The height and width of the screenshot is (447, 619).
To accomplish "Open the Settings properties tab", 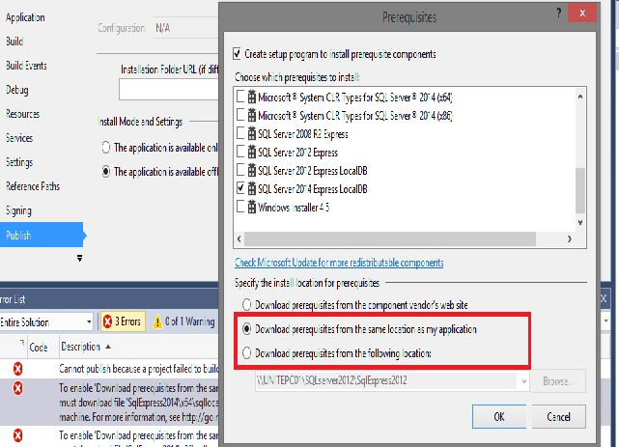I will coord(19,162).
